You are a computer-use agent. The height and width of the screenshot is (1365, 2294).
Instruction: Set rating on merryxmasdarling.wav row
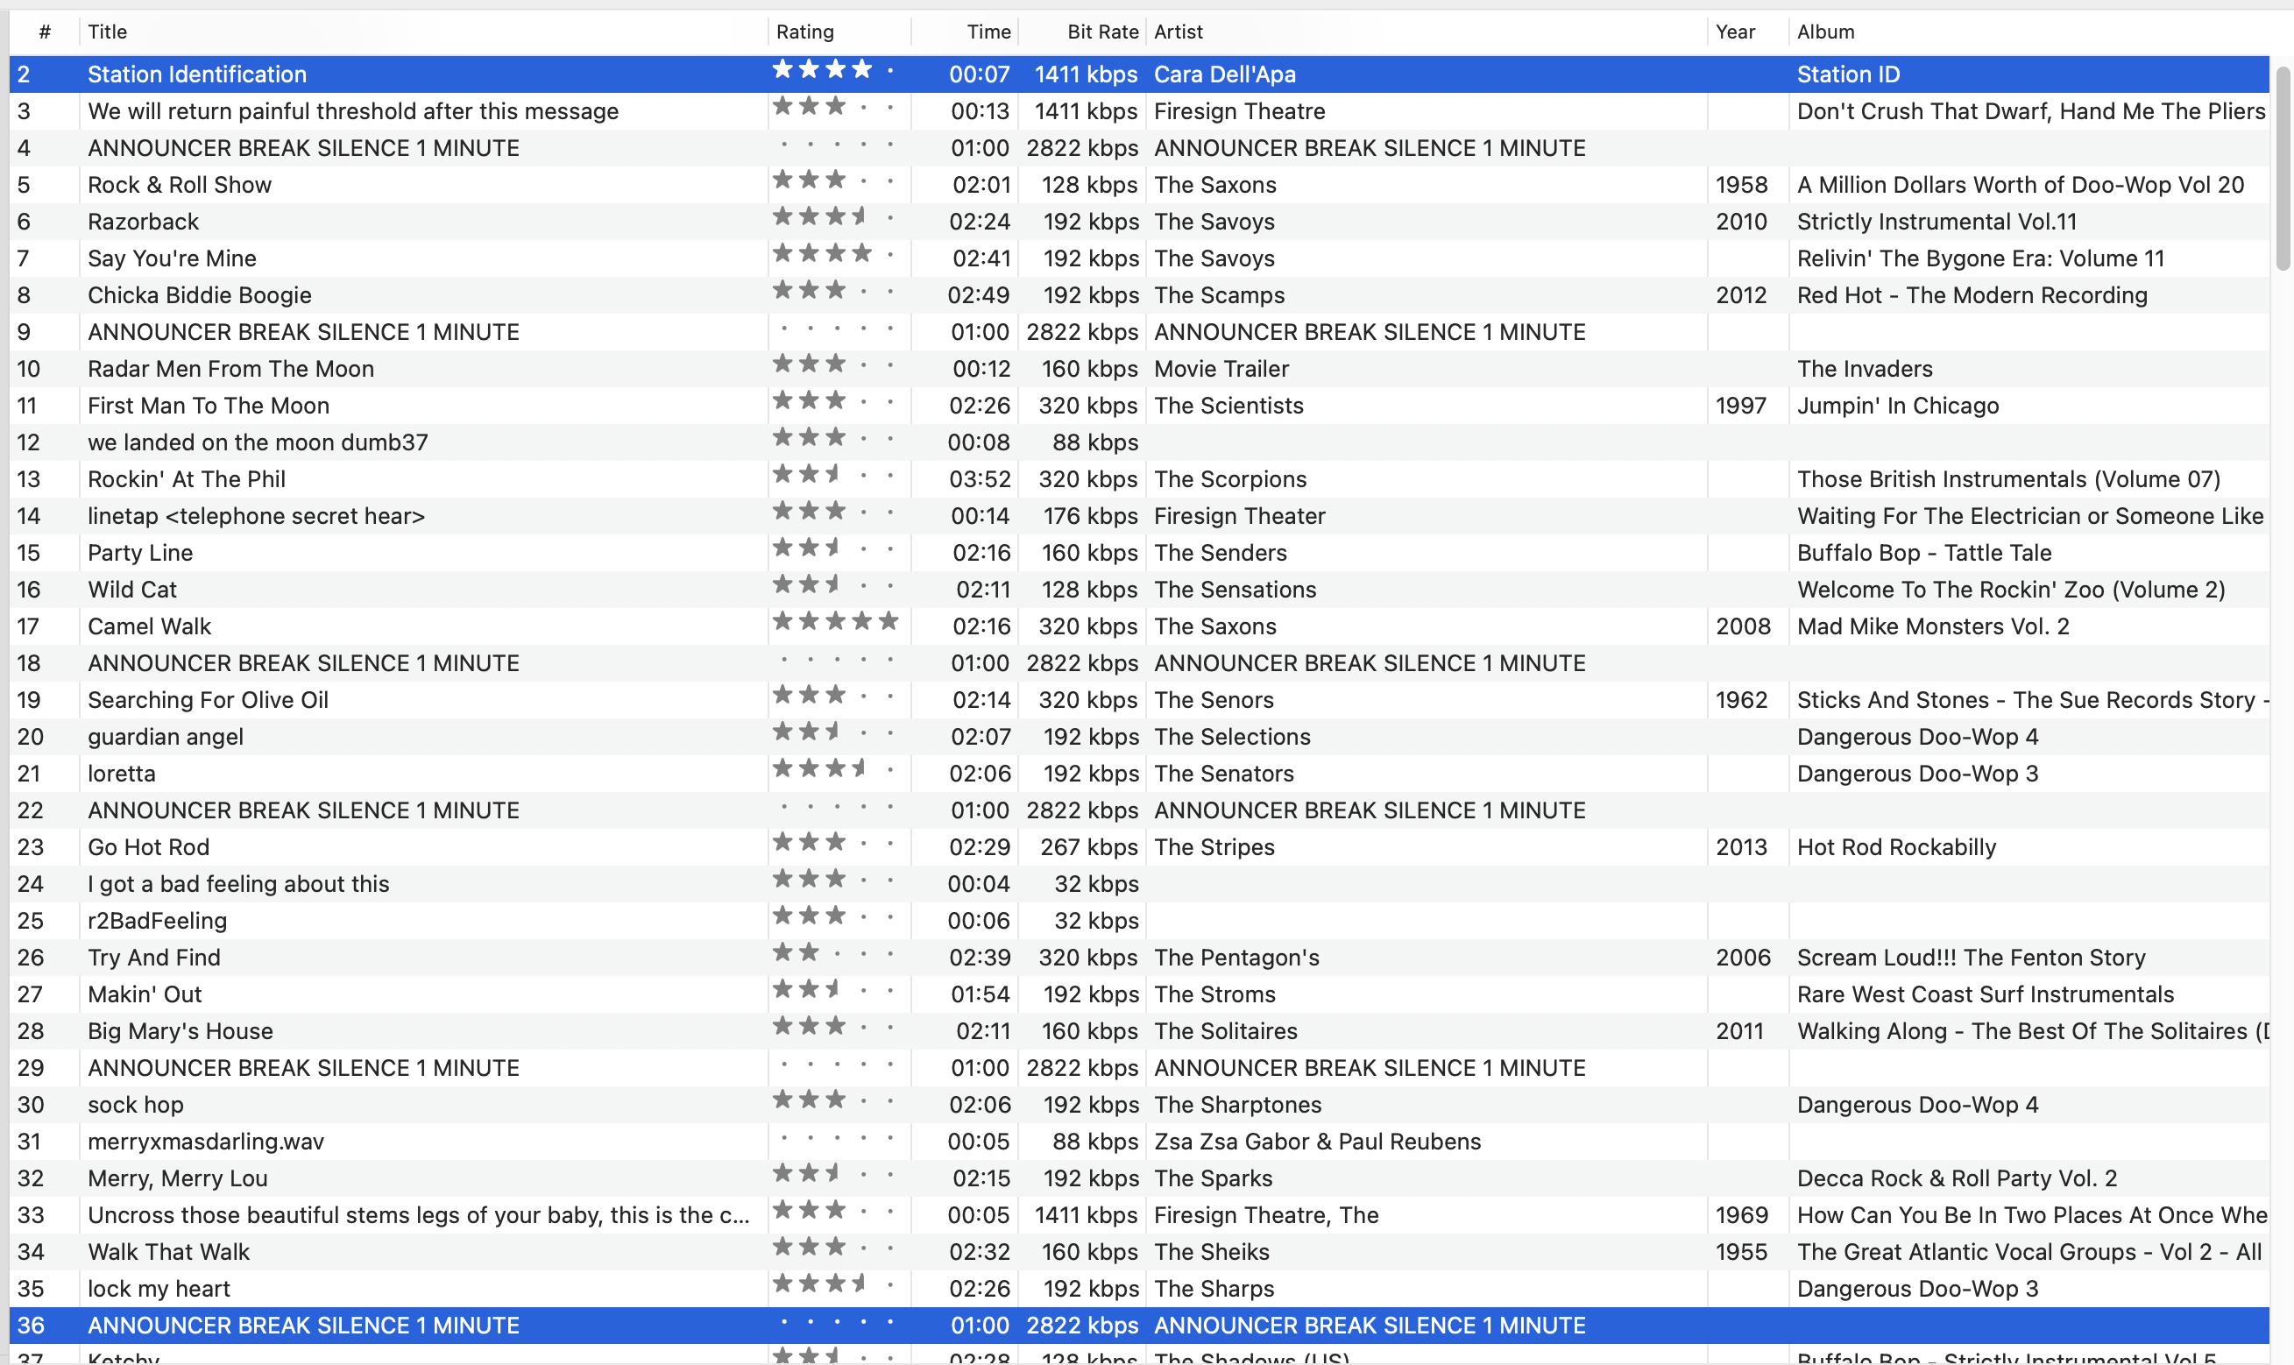[835, 1139]
